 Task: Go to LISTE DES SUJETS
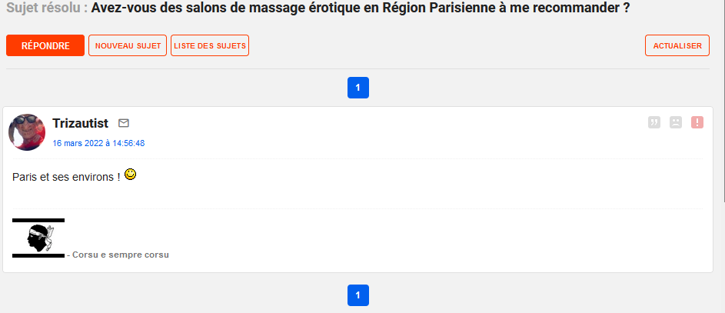coord(210,46)
